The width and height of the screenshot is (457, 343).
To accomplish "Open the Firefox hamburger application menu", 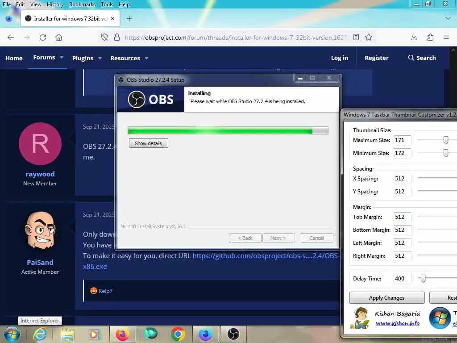I will coord(446,37).
